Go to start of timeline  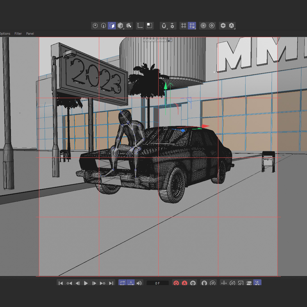[x=61, y=283]
